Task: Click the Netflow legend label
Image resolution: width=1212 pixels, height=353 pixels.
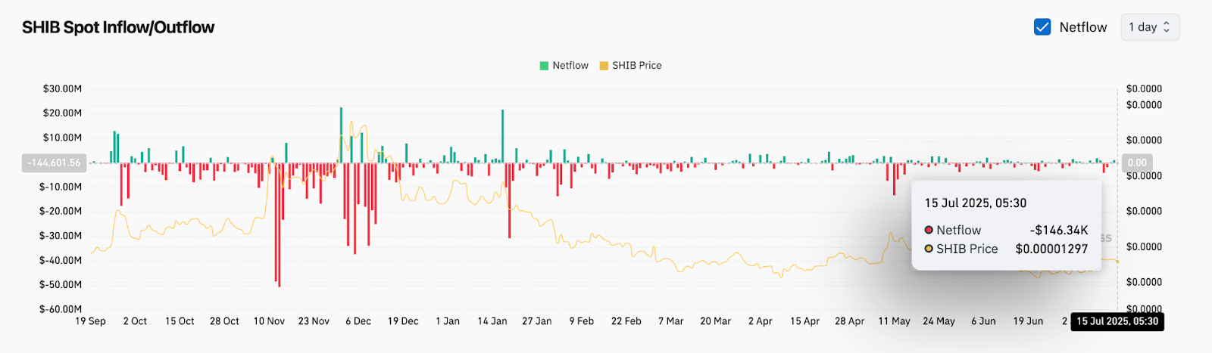Action: coord(570,66)
